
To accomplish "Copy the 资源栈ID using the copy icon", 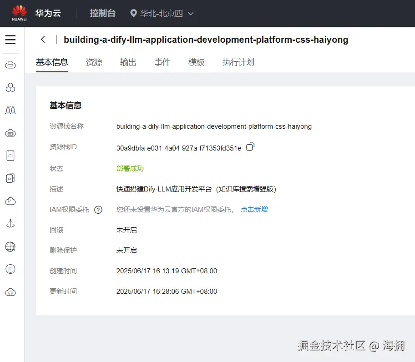I will 250,146.
